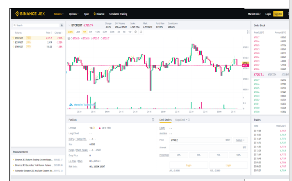Click info icon beside Stop Limit
This screenshot has height=181, width=292.
click(189, 120)
